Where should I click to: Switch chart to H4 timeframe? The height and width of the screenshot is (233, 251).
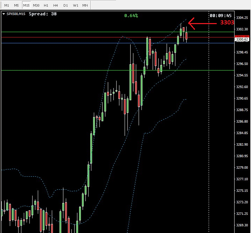[56, 6]
